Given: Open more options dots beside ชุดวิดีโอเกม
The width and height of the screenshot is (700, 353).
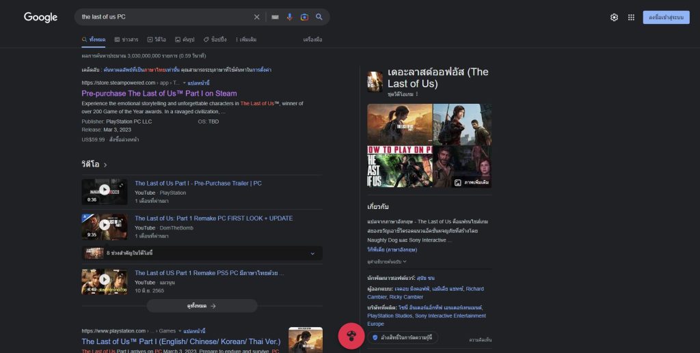Looking at the screenshot, I should (x=417, y=94).
